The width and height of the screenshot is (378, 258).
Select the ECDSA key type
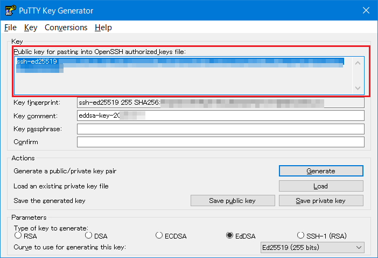click(159, 235)
